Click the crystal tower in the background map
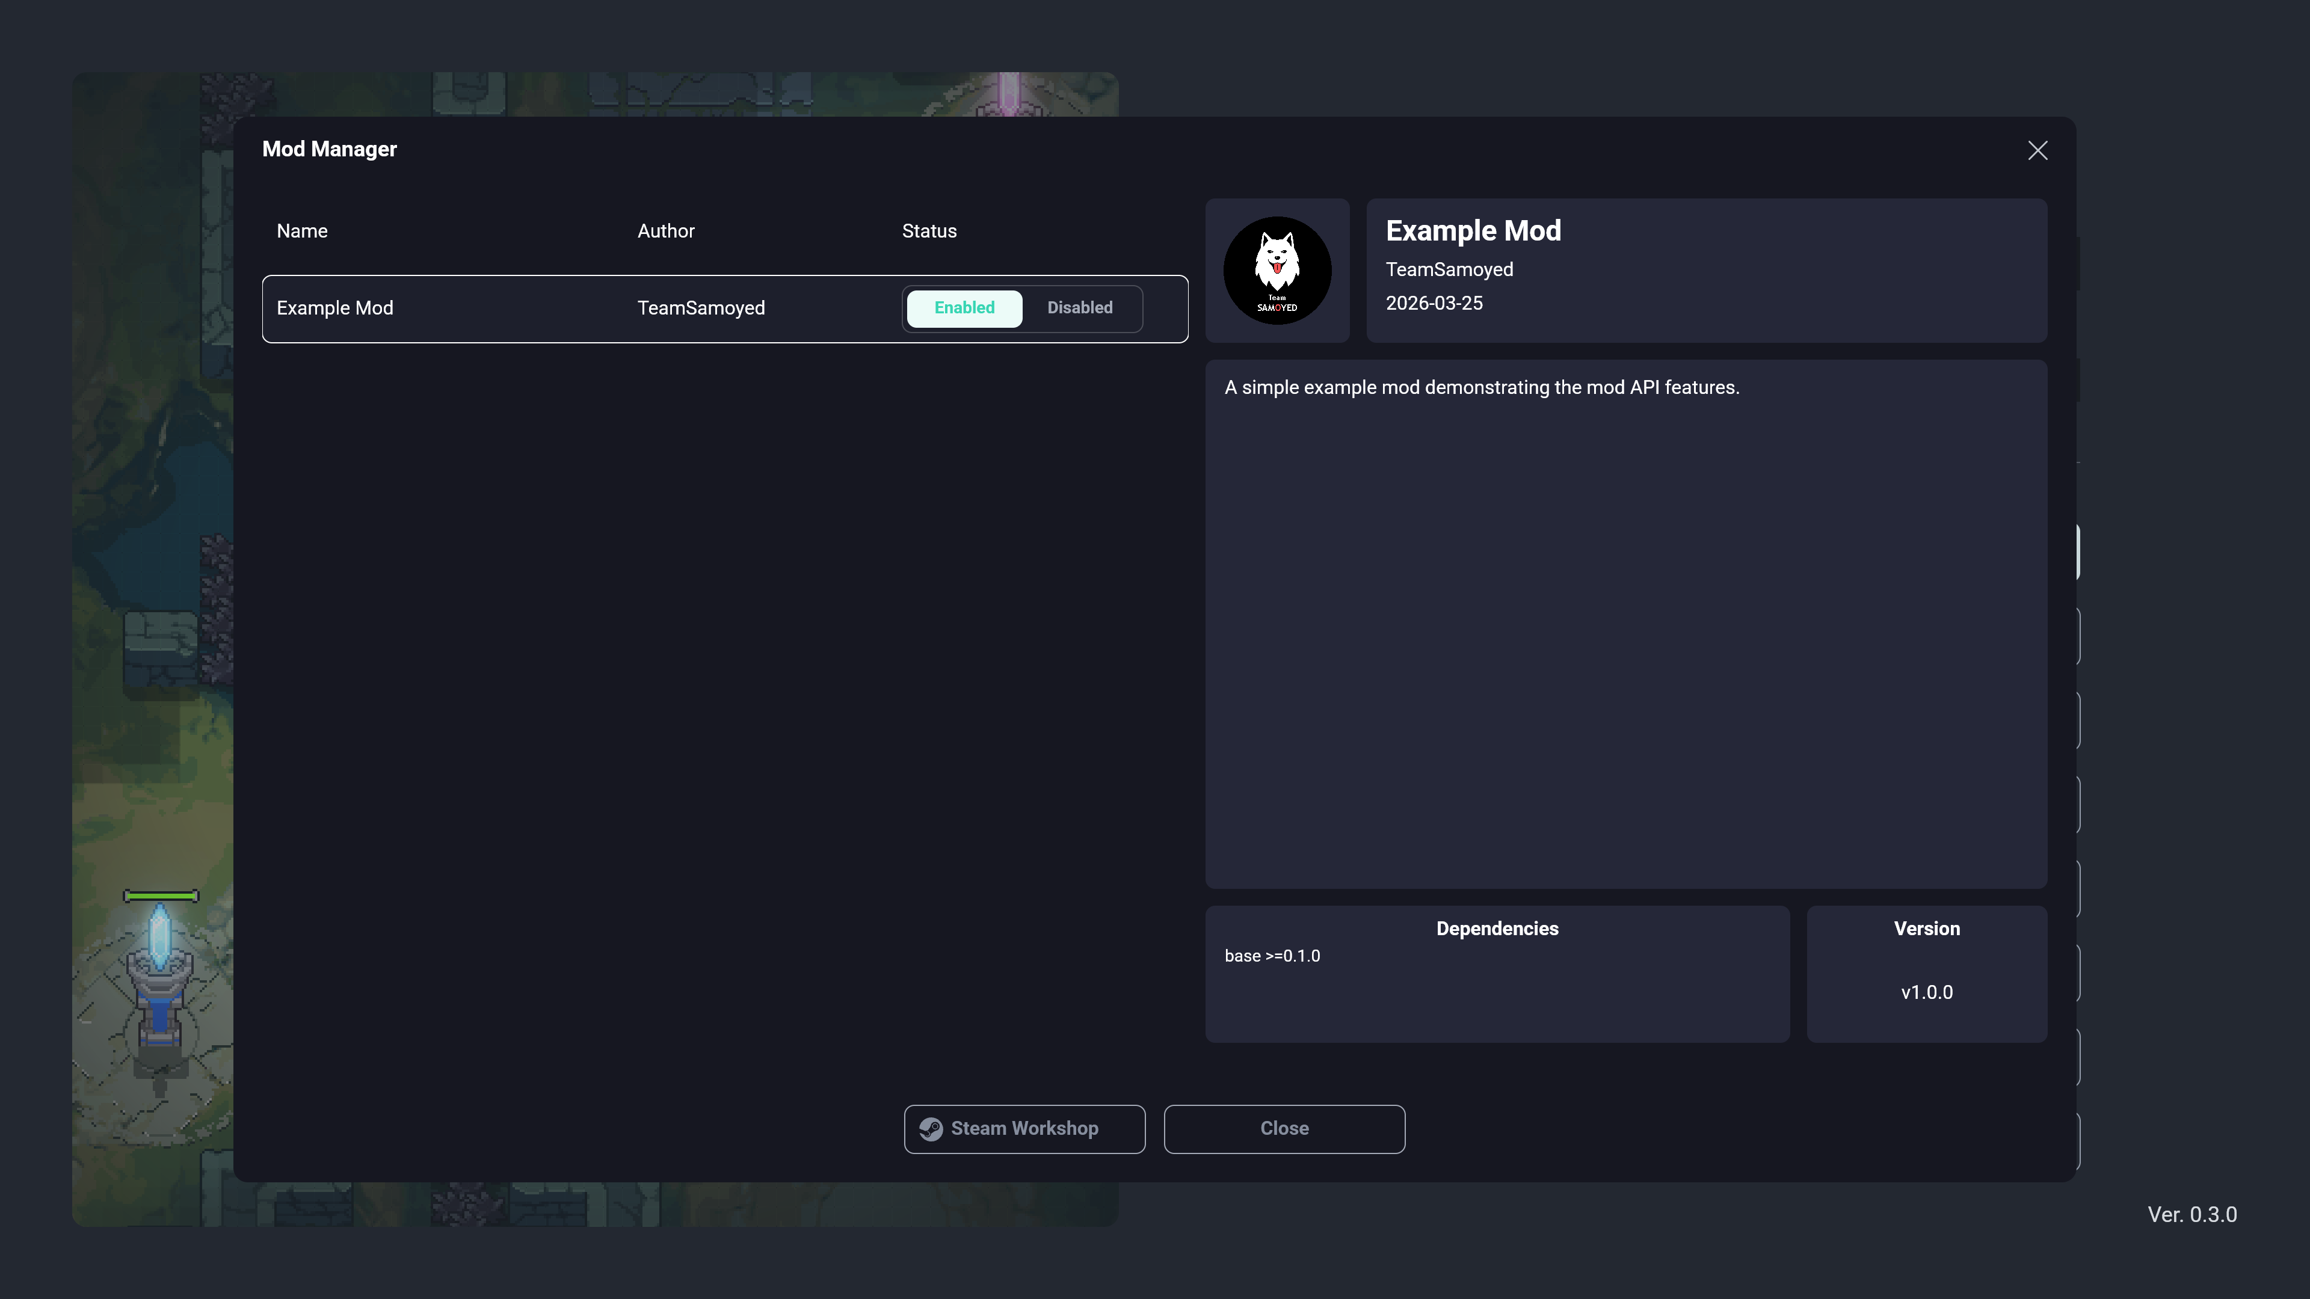The image size is (2310, 1299). click(159, 986)
